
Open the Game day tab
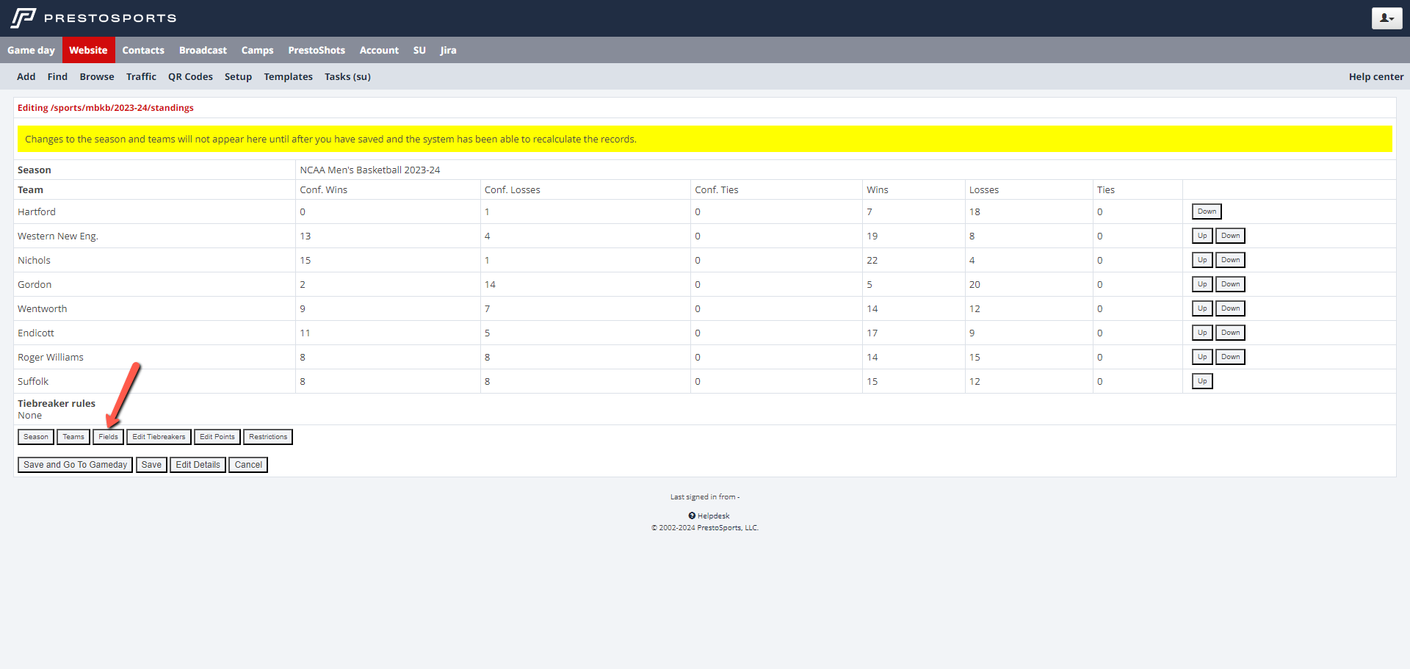click(x=31, y=50)
